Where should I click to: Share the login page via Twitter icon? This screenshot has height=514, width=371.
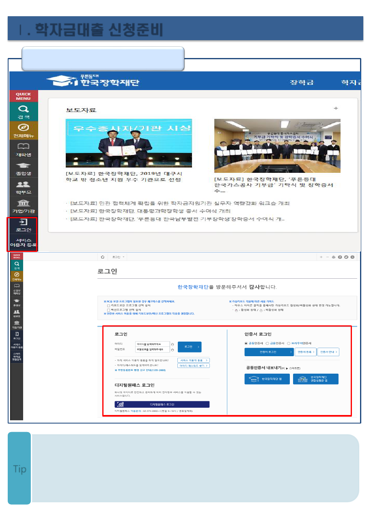click(346, 257)
